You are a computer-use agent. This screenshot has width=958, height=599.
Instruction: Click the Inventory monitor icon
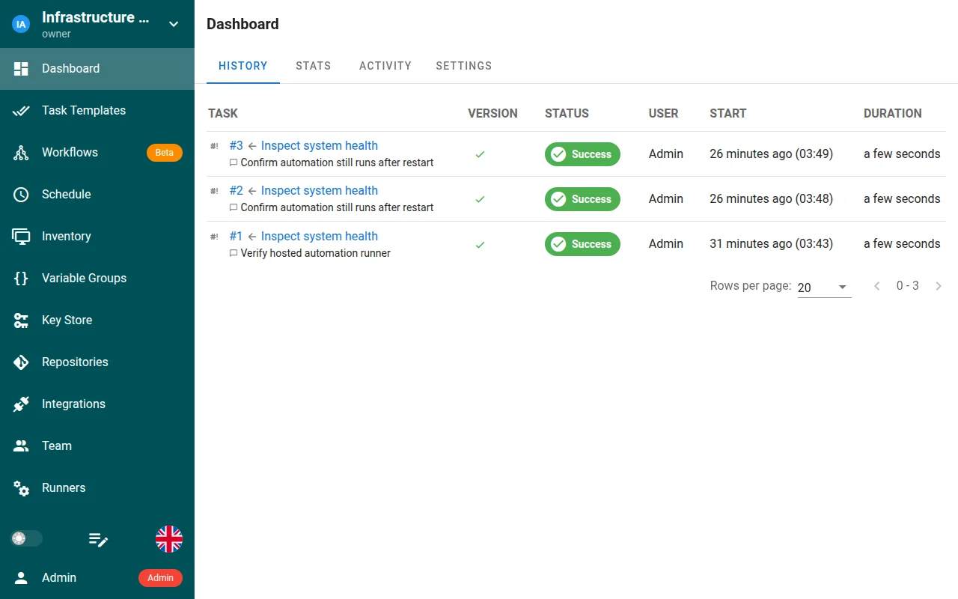[21, 237]
